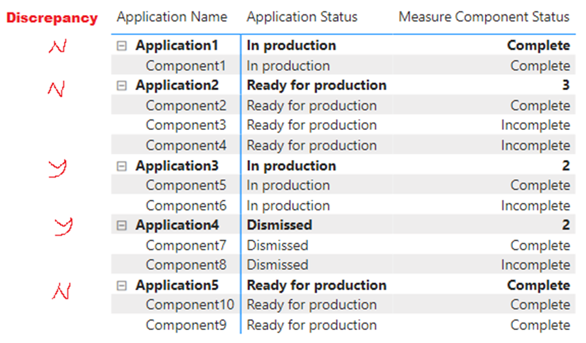Click Component10's 'Complete' status cell

point(540,305)
